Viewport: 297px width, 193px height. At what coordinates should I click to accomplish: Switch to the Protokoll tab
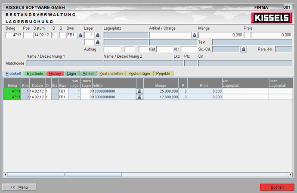click(13, 74)
